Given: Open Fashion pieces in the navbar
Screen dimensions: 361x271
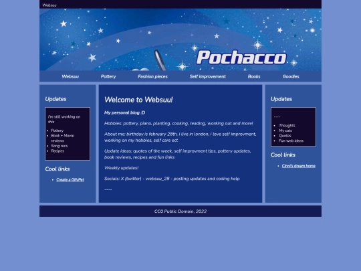Looking at the screenshot, I should (152, 76).
